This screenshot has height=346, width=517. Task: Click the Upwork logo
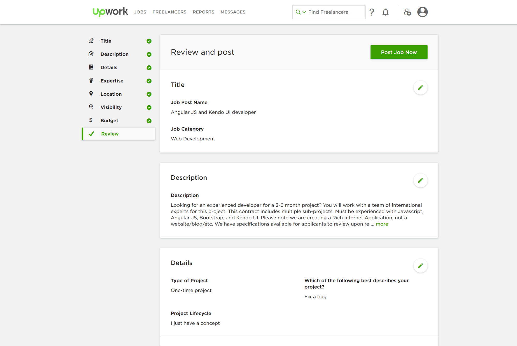110,12
